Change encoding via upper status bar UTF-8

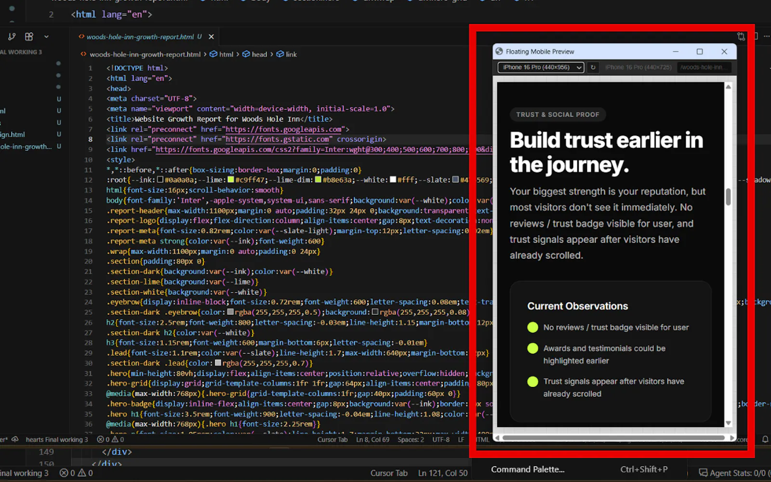click(x=441, y=440)
